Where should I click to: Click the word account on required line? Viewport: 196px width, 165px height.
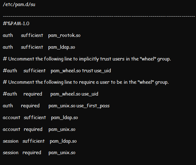point(11,129)
